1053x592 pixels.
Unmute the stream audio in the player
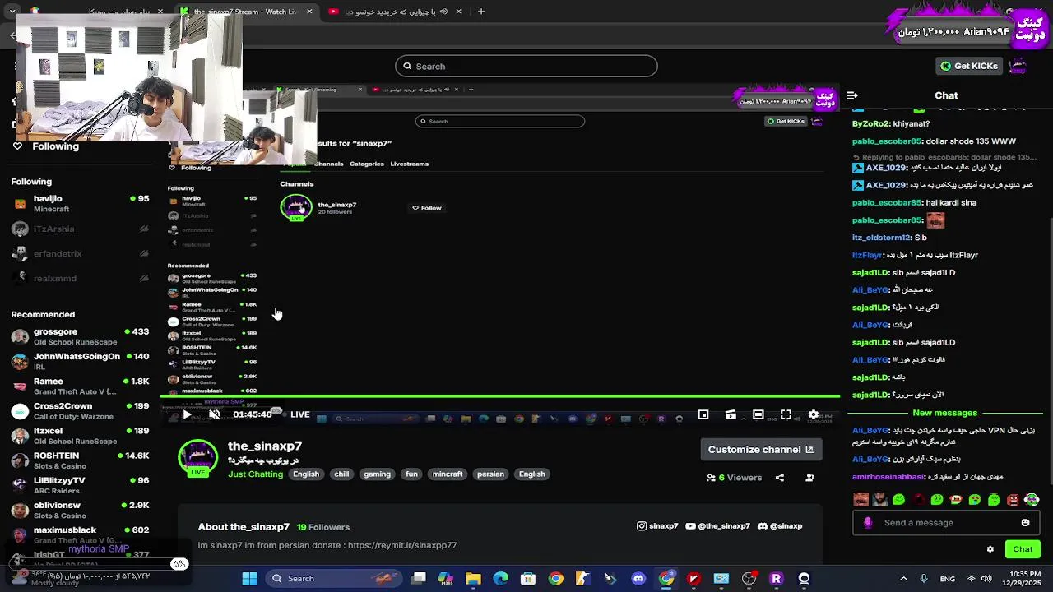tap(214, 414)
